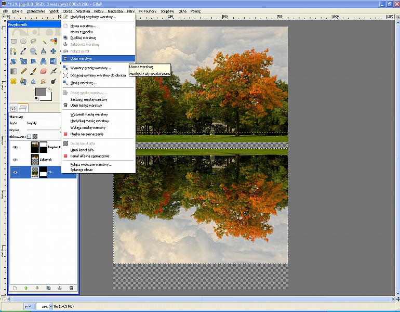
Task: Enable the lock pixels checkbox at Blokowanie
Action: [29, 136]
